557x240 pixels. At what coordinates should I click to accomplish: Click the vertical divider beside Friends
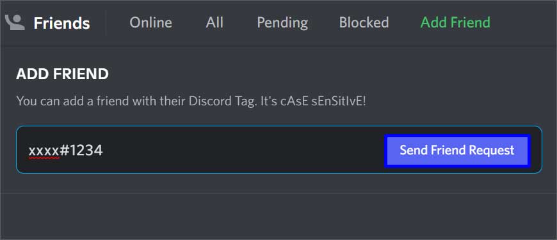point(106,23)
